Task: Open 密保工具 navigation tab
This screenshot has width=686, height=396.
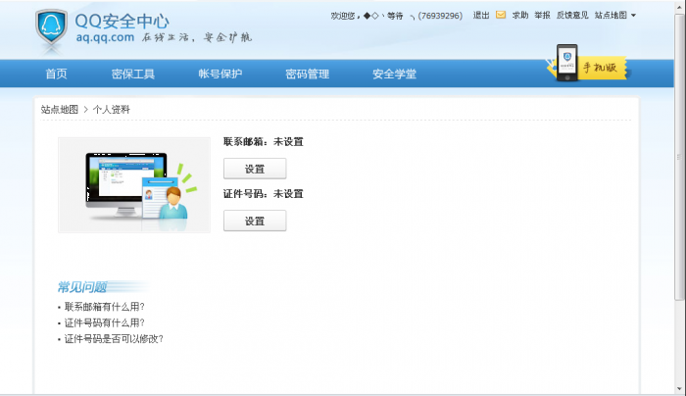Action: tap(133, 74)
